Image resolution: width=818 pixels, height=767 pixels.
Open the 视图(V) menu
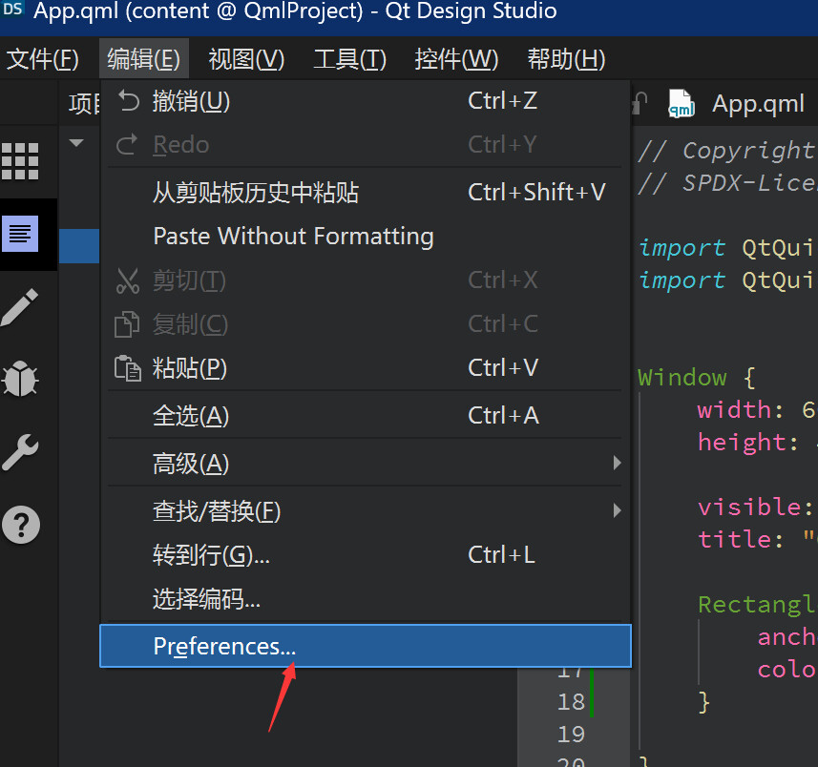point(246,58)
